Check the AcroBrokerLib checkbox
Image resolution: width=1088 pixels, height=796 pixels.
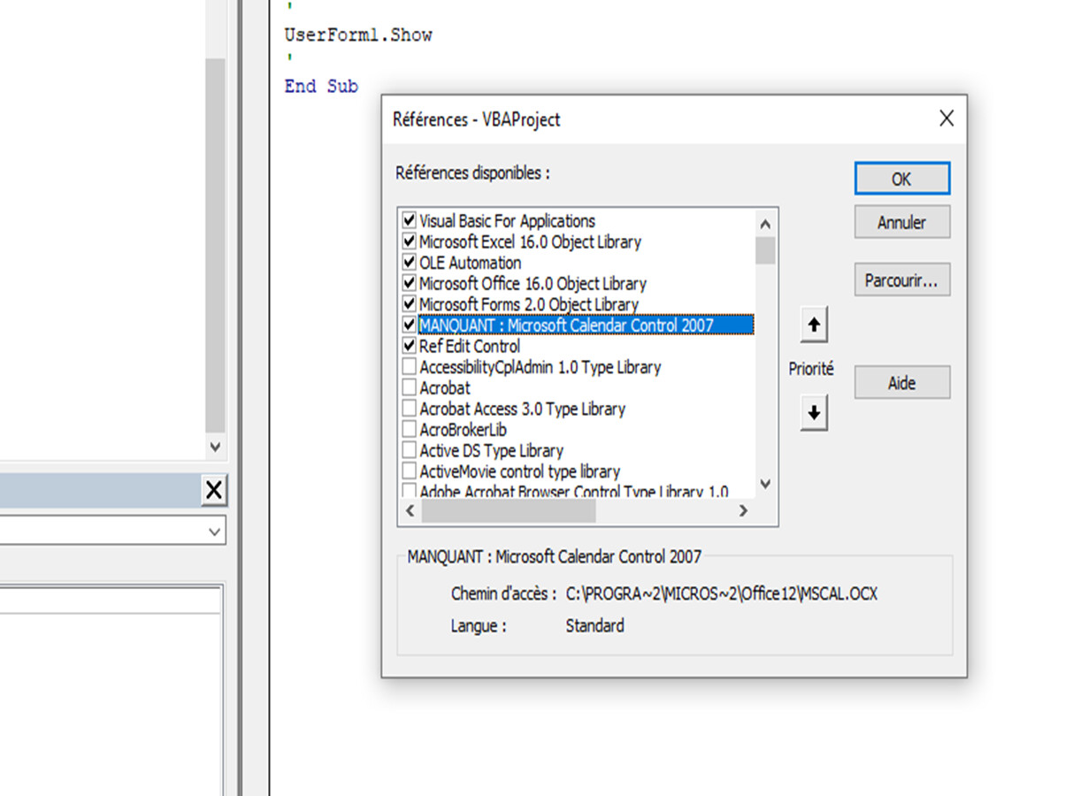tap(409, 430)
